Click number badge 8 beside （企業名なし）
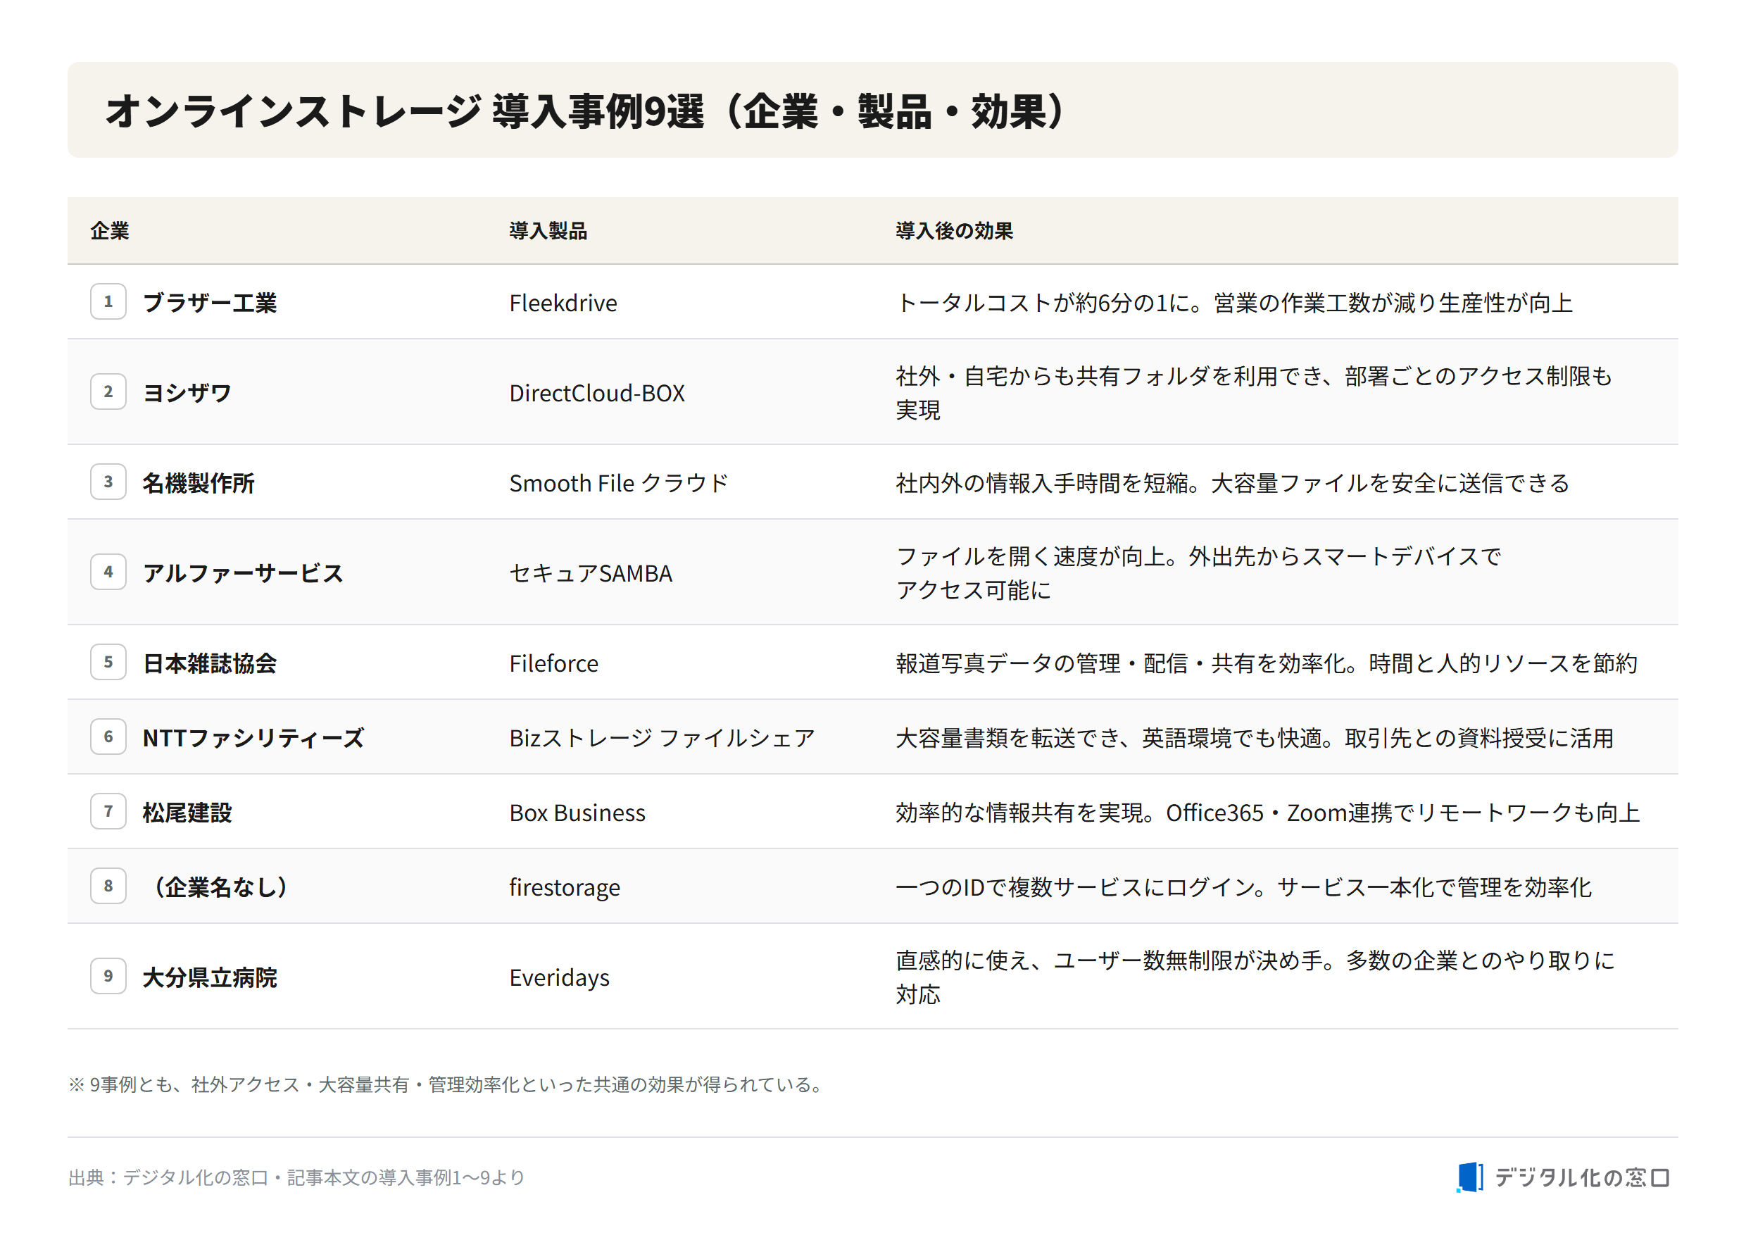The height and width of the screenshot is (1259, 1746). point(108,887)
